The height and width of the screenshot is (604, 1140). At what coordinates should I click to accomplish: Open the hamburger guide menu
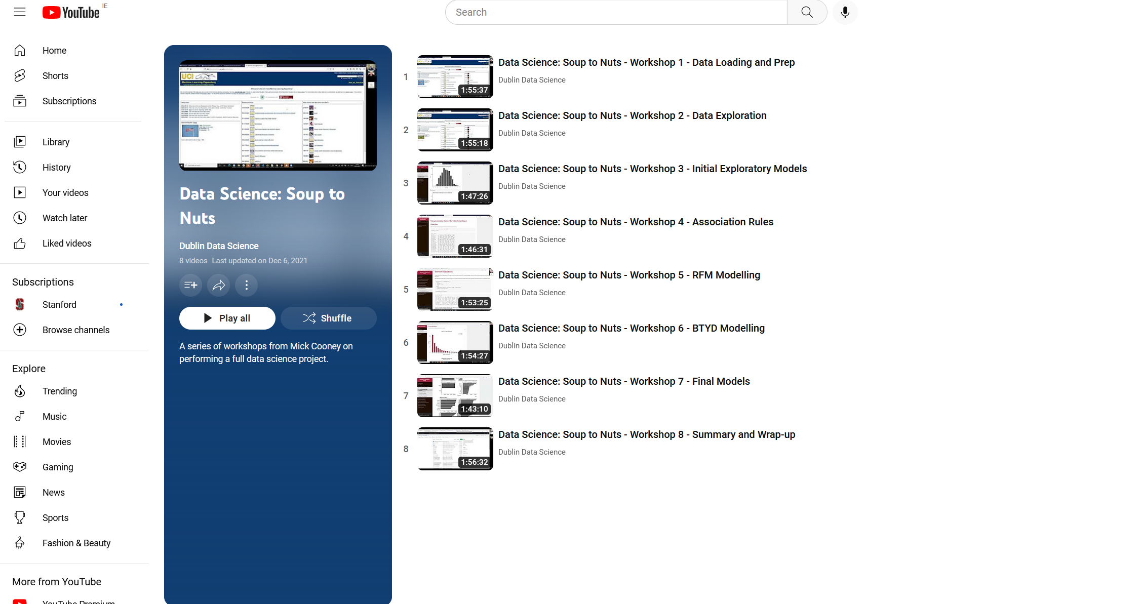(x=20, y=12)
